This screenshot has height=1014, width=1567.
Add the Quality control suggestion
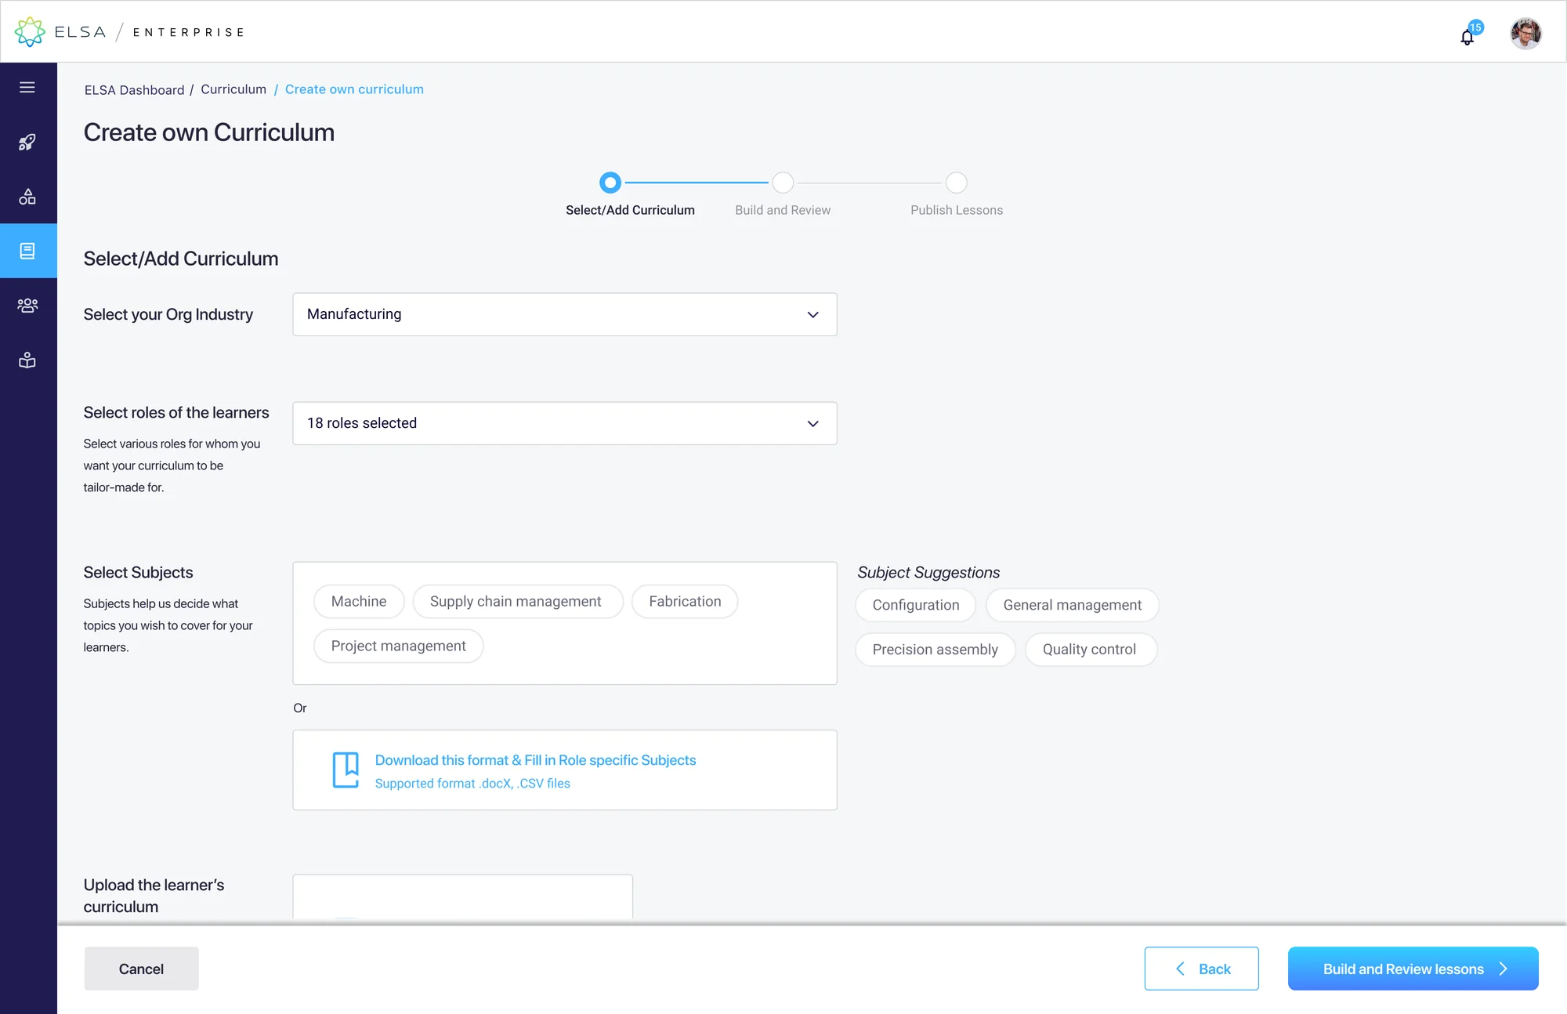pos(1090,650)
